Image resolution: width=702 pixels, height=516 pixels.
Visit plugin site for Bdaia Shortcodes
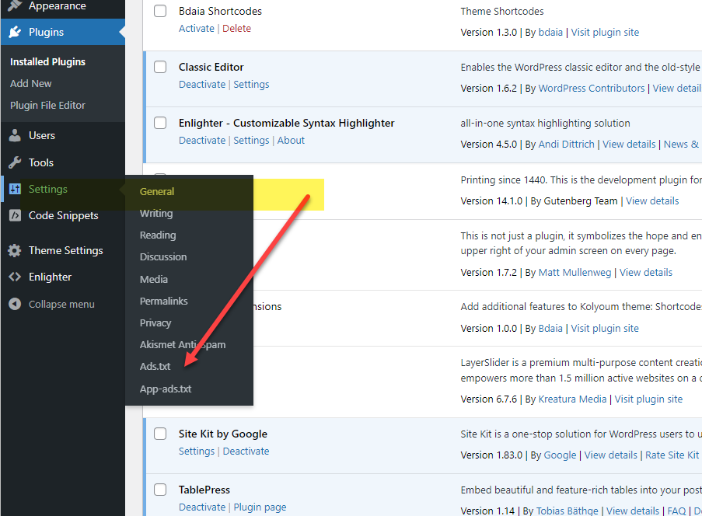[605, 32]
